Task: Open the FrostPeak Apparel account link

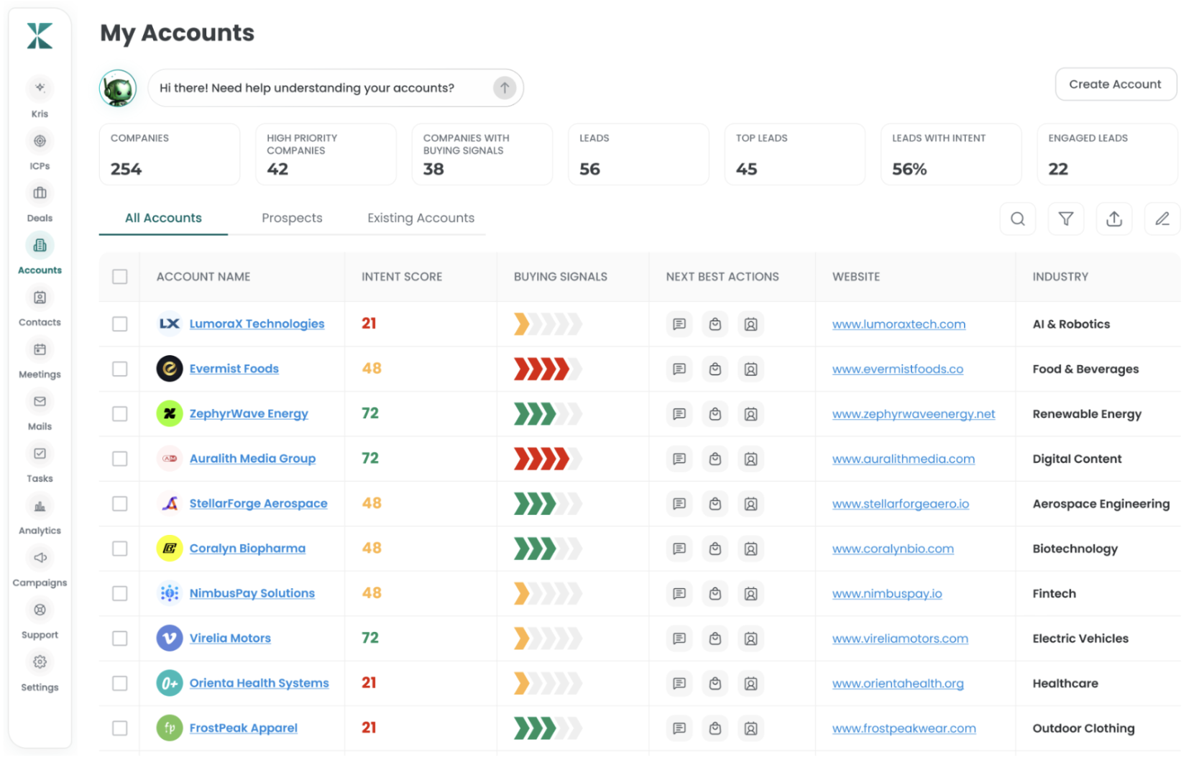Action: point(244,728)
